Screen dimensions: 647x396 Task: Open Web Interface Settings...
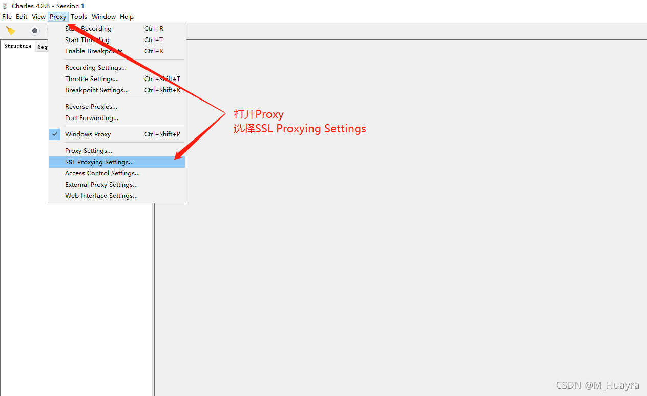(117, 196)
